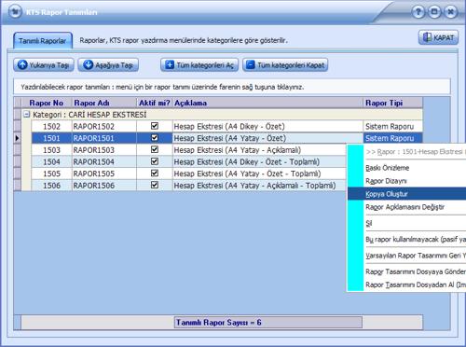Collapse the CARİ HESAP EKSTRESİ category

[x=27, y=115]
